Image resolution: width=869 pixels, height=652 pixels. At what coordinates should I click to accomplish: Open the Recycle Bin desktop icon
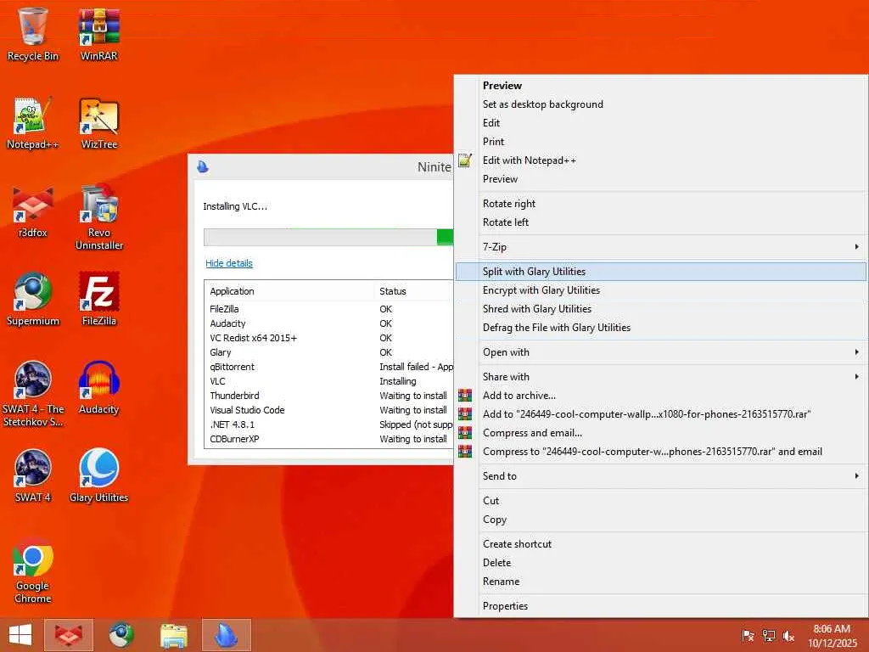(x=33, y=34)
